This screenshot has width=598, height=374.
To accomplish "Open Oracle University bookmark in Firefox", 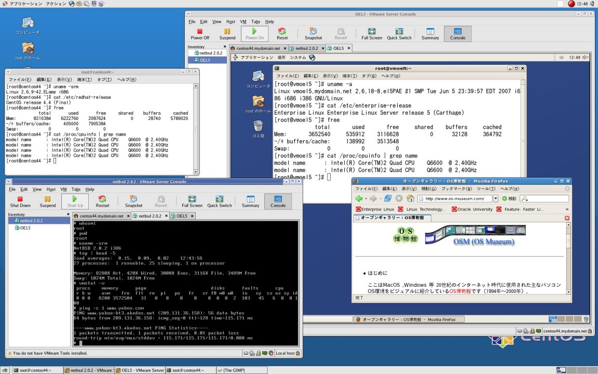I will click(472, 209).
